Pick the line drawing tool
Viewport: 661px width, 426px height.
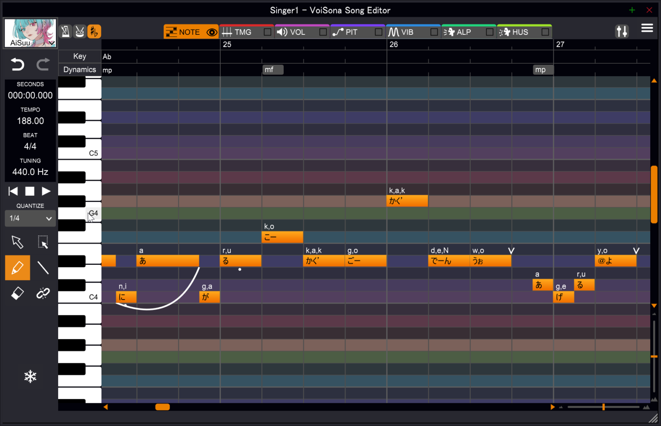43,268
